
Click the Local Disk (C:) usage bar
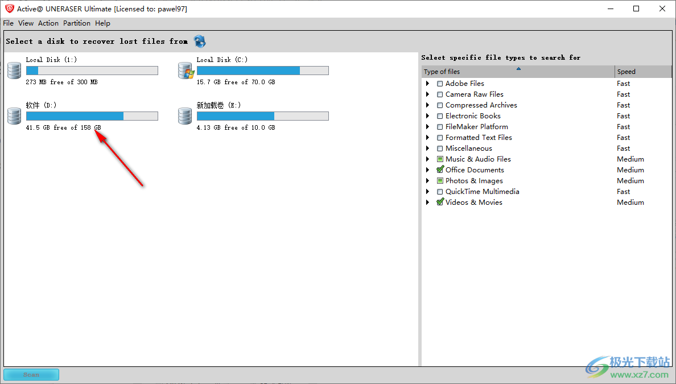262,71
